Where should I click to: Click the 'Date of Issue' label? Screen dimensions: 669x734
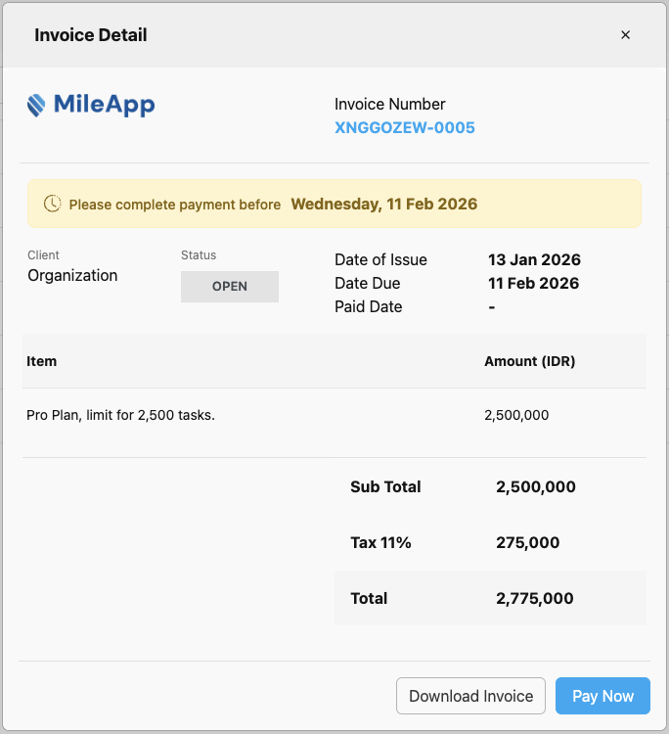pyautogui.click(x=380, y=259)
